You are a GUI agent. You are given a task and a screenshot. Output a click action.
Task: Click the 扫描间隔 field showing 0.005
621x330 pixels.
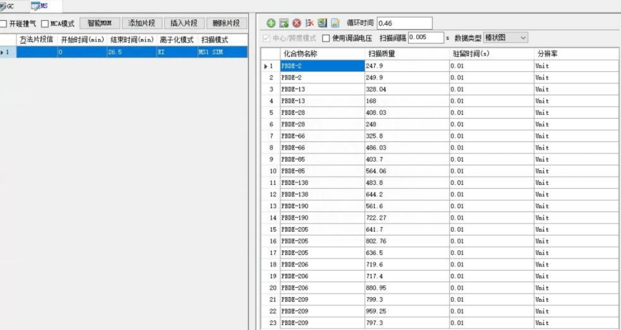(x=426, y=38)
